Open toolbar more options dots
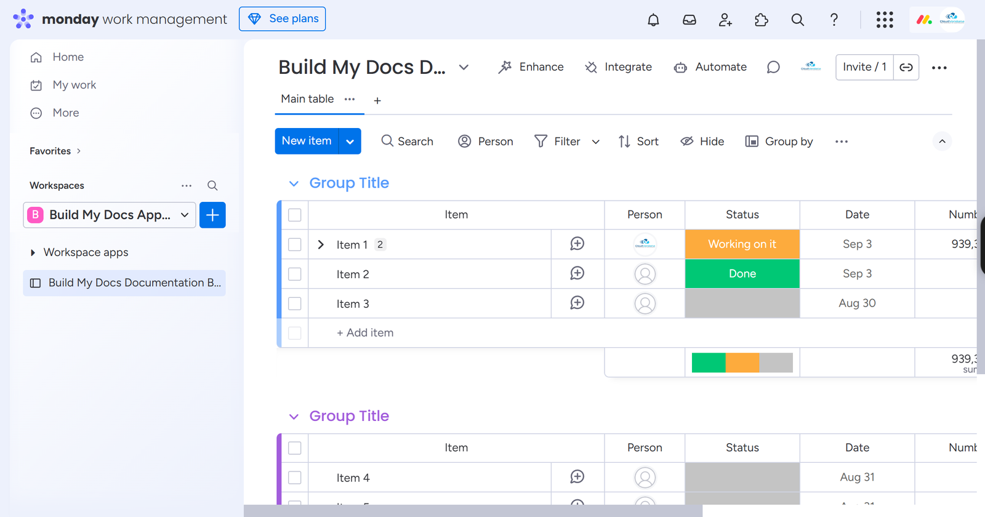Image resolution: width=985 pixels, height=517 pixels. point(842,142)
